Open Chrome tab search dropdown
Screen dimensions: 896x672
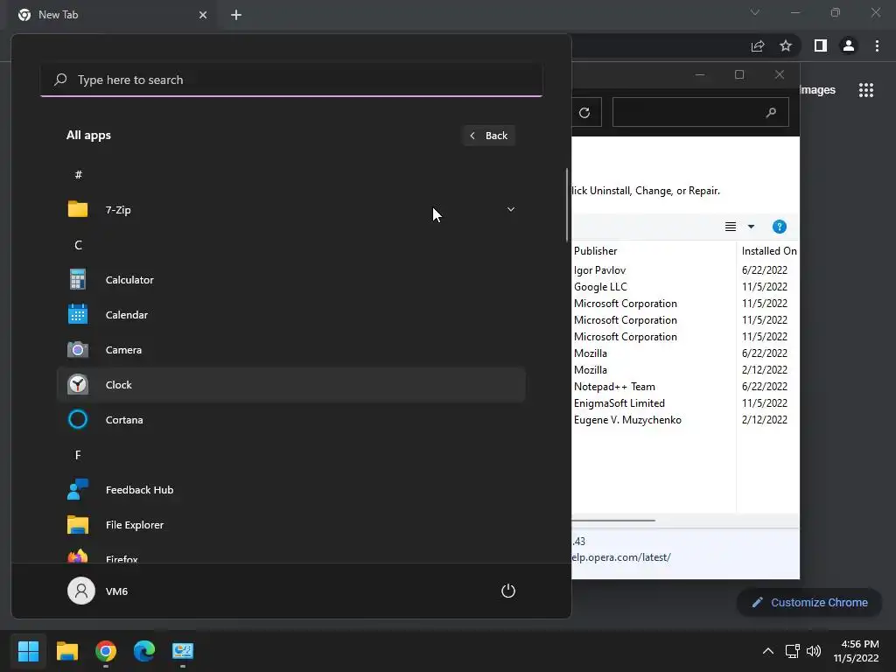coord(755,12)
